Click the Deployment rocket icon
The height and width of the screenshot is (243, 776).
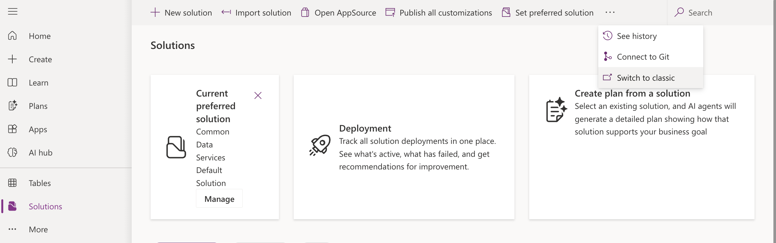click(x=320, y=145)
